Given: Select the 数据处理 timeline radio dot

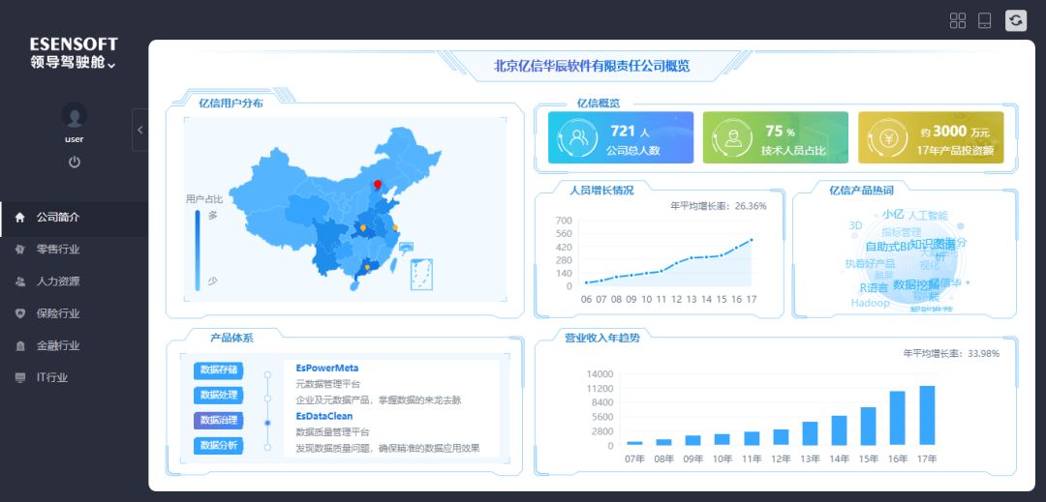Looking at the screenshot, I should click(x=267, y=396).
